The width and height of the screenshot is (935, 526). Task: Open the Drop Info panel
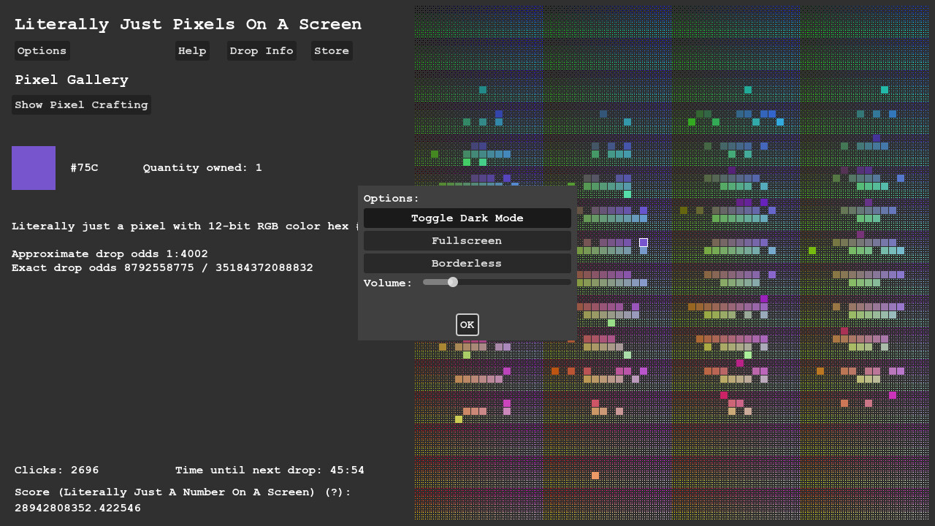(x=261, y=50)
